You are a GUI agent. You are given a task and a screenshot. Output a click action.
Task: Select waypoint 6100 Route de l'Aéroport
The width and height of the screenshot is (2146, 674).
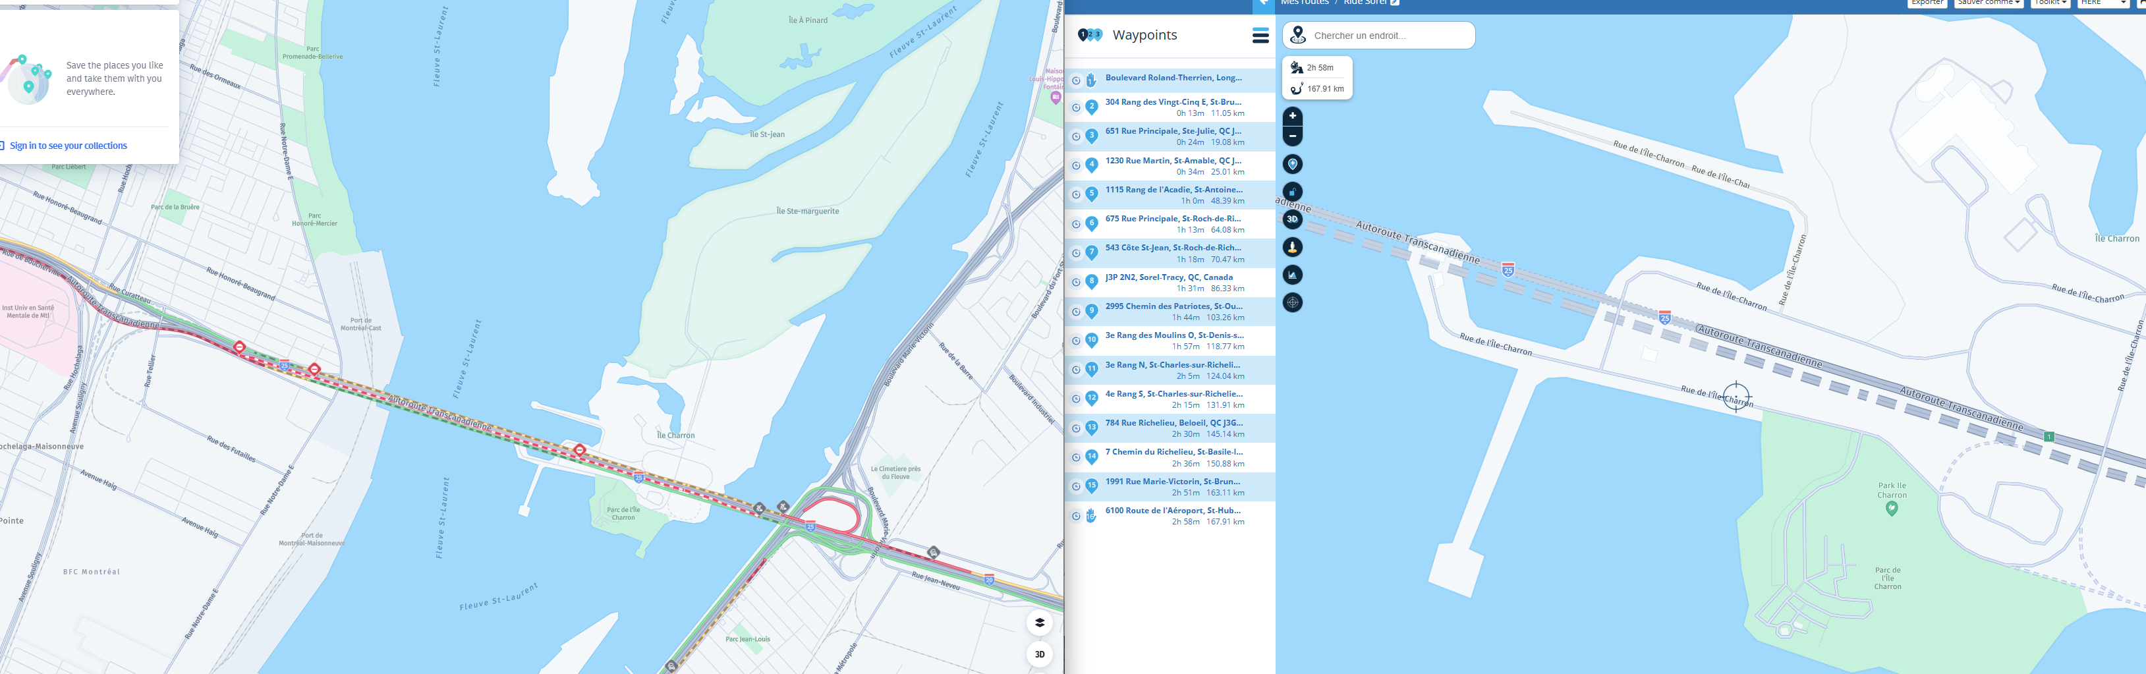point(1170,516)
